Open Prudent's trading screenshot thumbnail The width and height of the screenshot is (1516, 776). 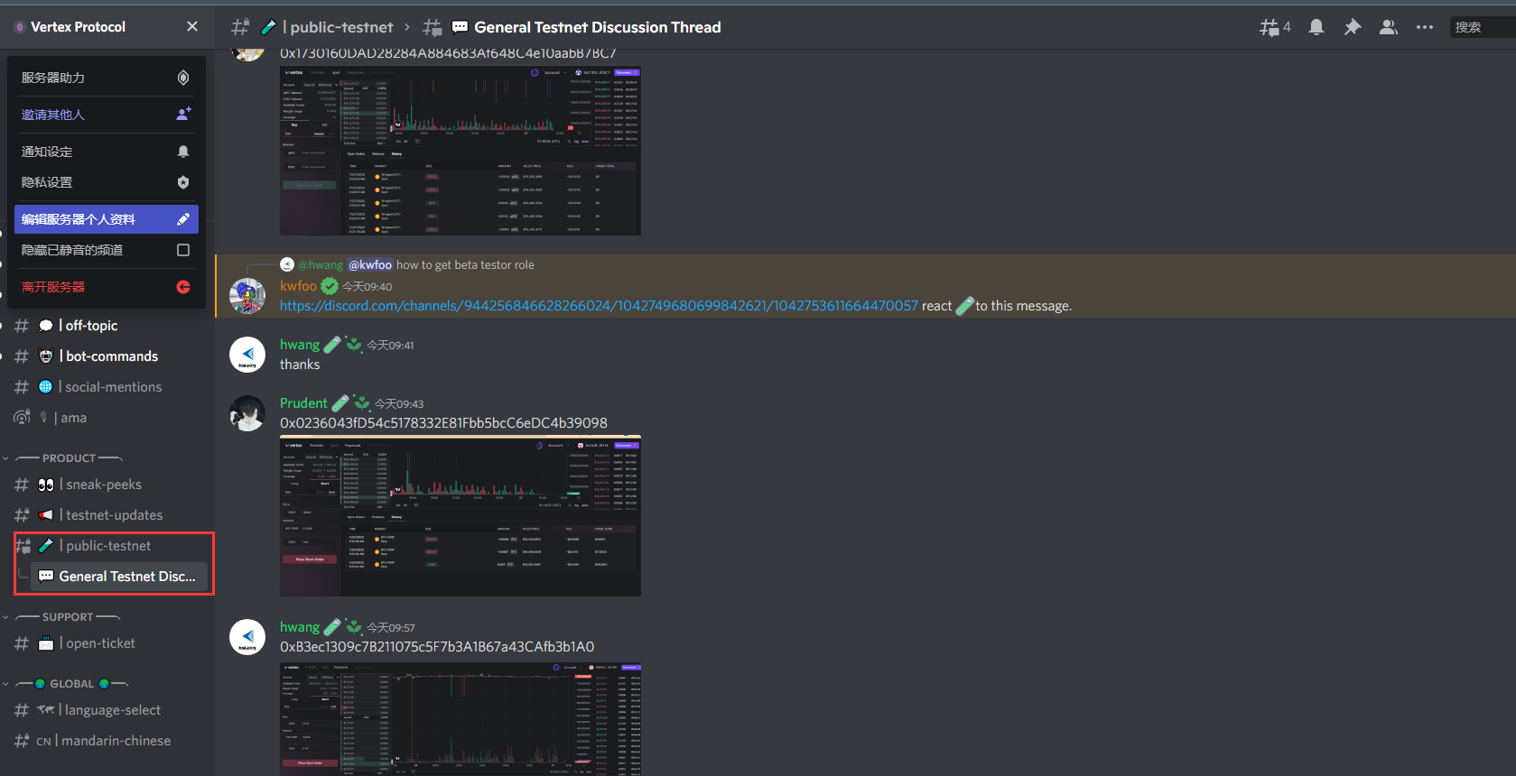(x=460, y=516)
